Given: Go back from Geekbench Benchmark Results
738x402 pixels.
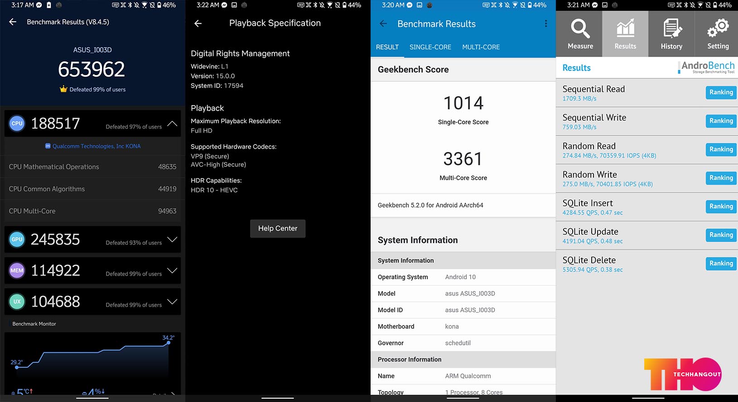Looking at the screenshot, I should (x=383, y=24).
